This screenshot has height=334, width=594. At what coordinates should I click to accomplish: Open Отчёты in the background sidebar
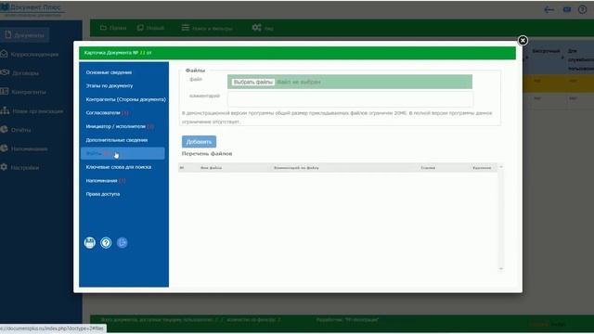[x=16, y=130]
